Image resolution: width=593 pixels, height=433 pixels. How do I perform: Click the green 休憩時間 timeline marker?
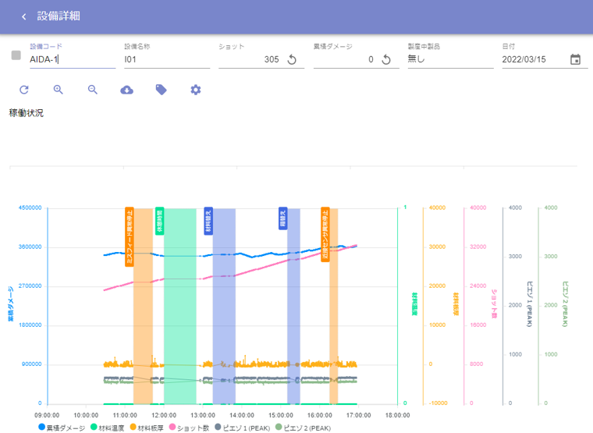[x=159, y=221]
